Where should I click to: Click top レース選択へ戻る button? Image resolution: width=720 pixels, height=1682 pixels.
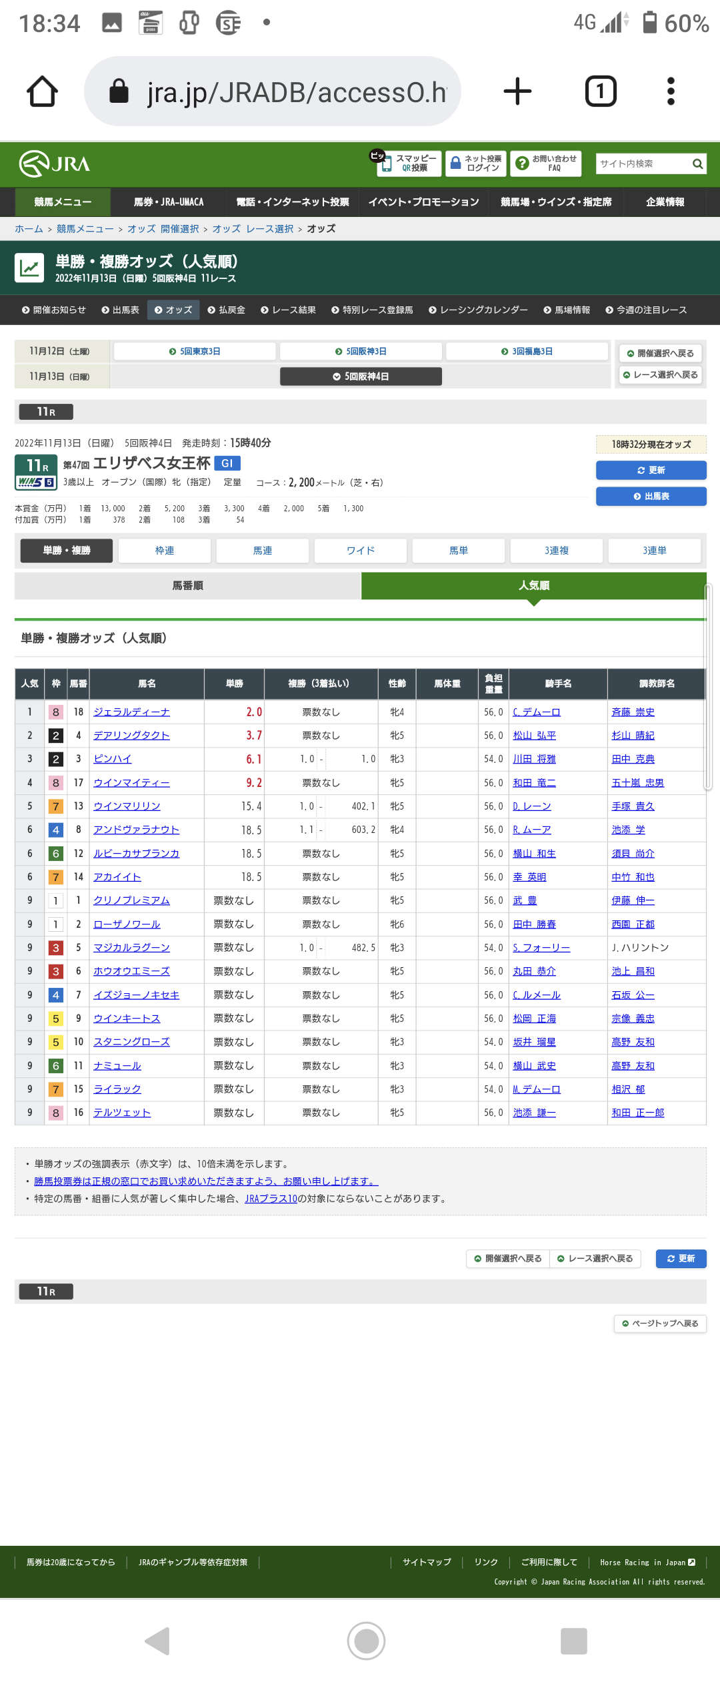click(660, 375)
